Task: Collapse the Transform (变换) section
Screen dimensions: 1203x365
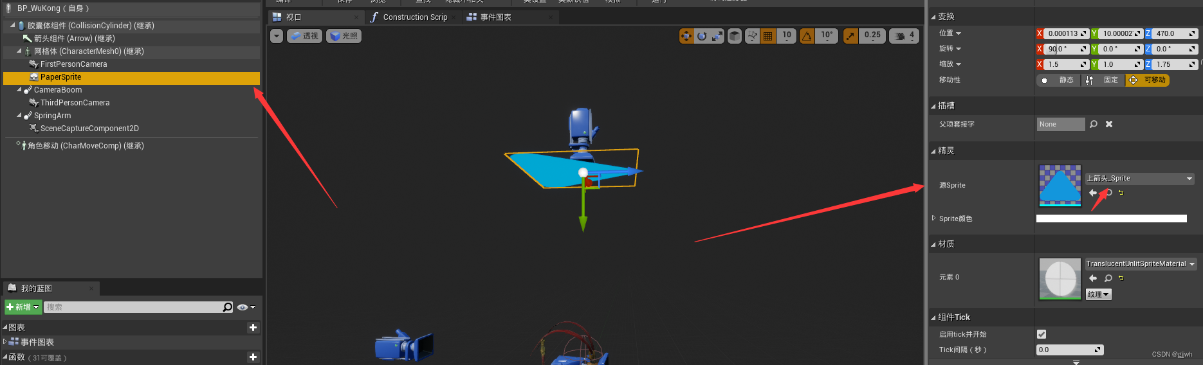Action: tap(933, 17)
